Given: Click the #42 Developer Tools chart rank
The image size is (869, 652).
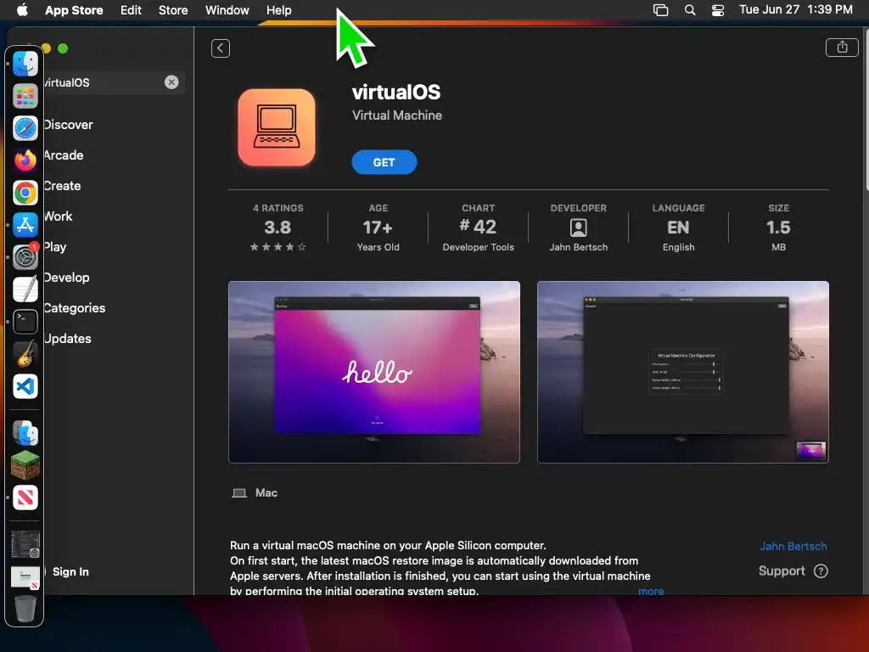Looking at the screenshot, I should [x=478, y=228].
